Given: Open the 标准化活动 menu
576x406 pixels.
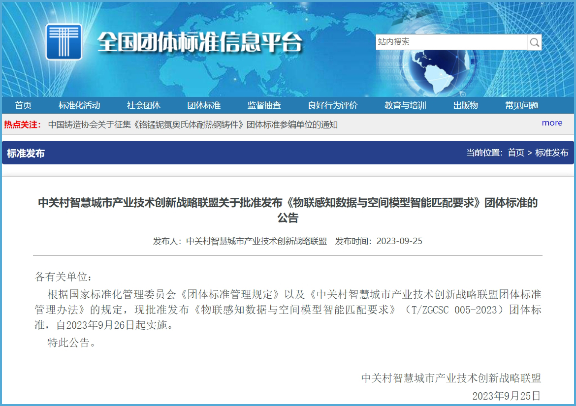Looking at the screenshot, I should (x=79, y=105).
